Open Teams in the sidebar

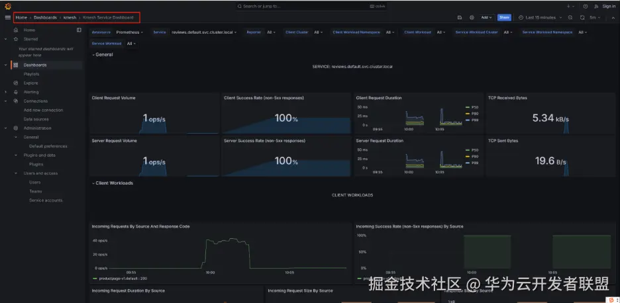[x=35, y=191]
